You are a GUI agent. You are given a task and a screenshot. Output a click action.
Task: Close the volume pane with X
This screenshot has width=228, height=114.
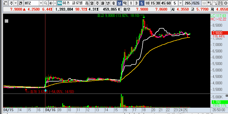(x=227, y=96)
